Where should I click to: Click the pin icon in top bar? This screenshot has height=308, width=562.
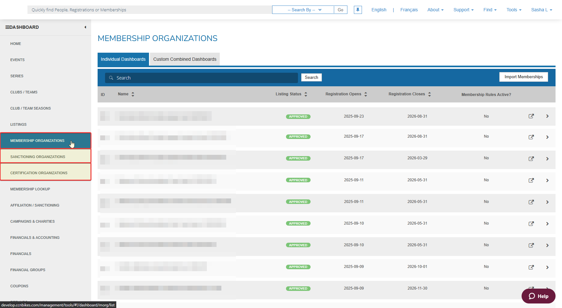tap(358, 10)
